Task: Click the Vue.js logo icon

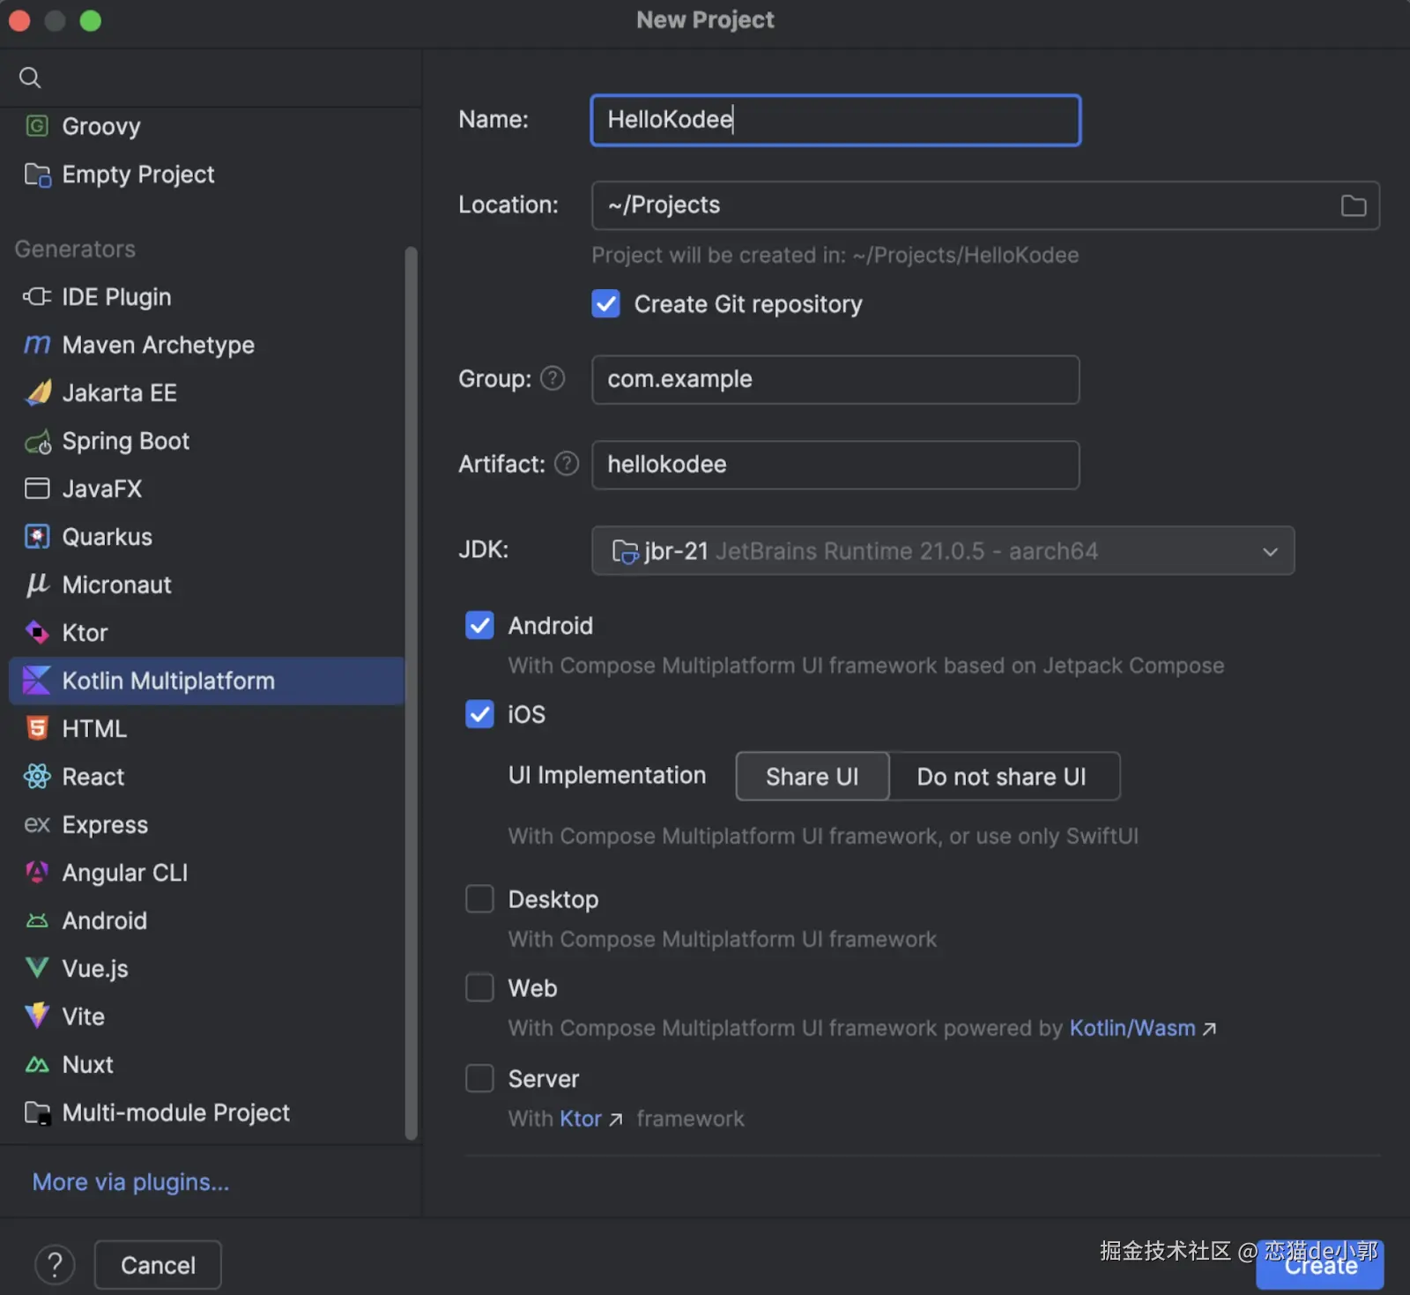Action: tap(37, 968)
